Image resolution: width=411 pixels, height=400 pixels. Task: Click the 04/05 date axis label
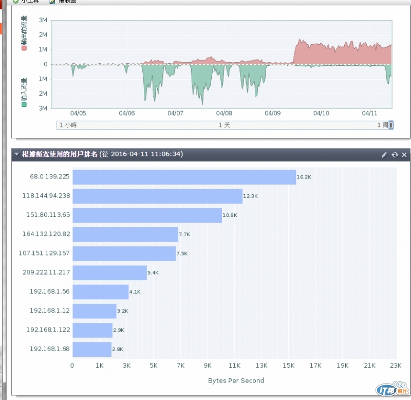[78, 113]
